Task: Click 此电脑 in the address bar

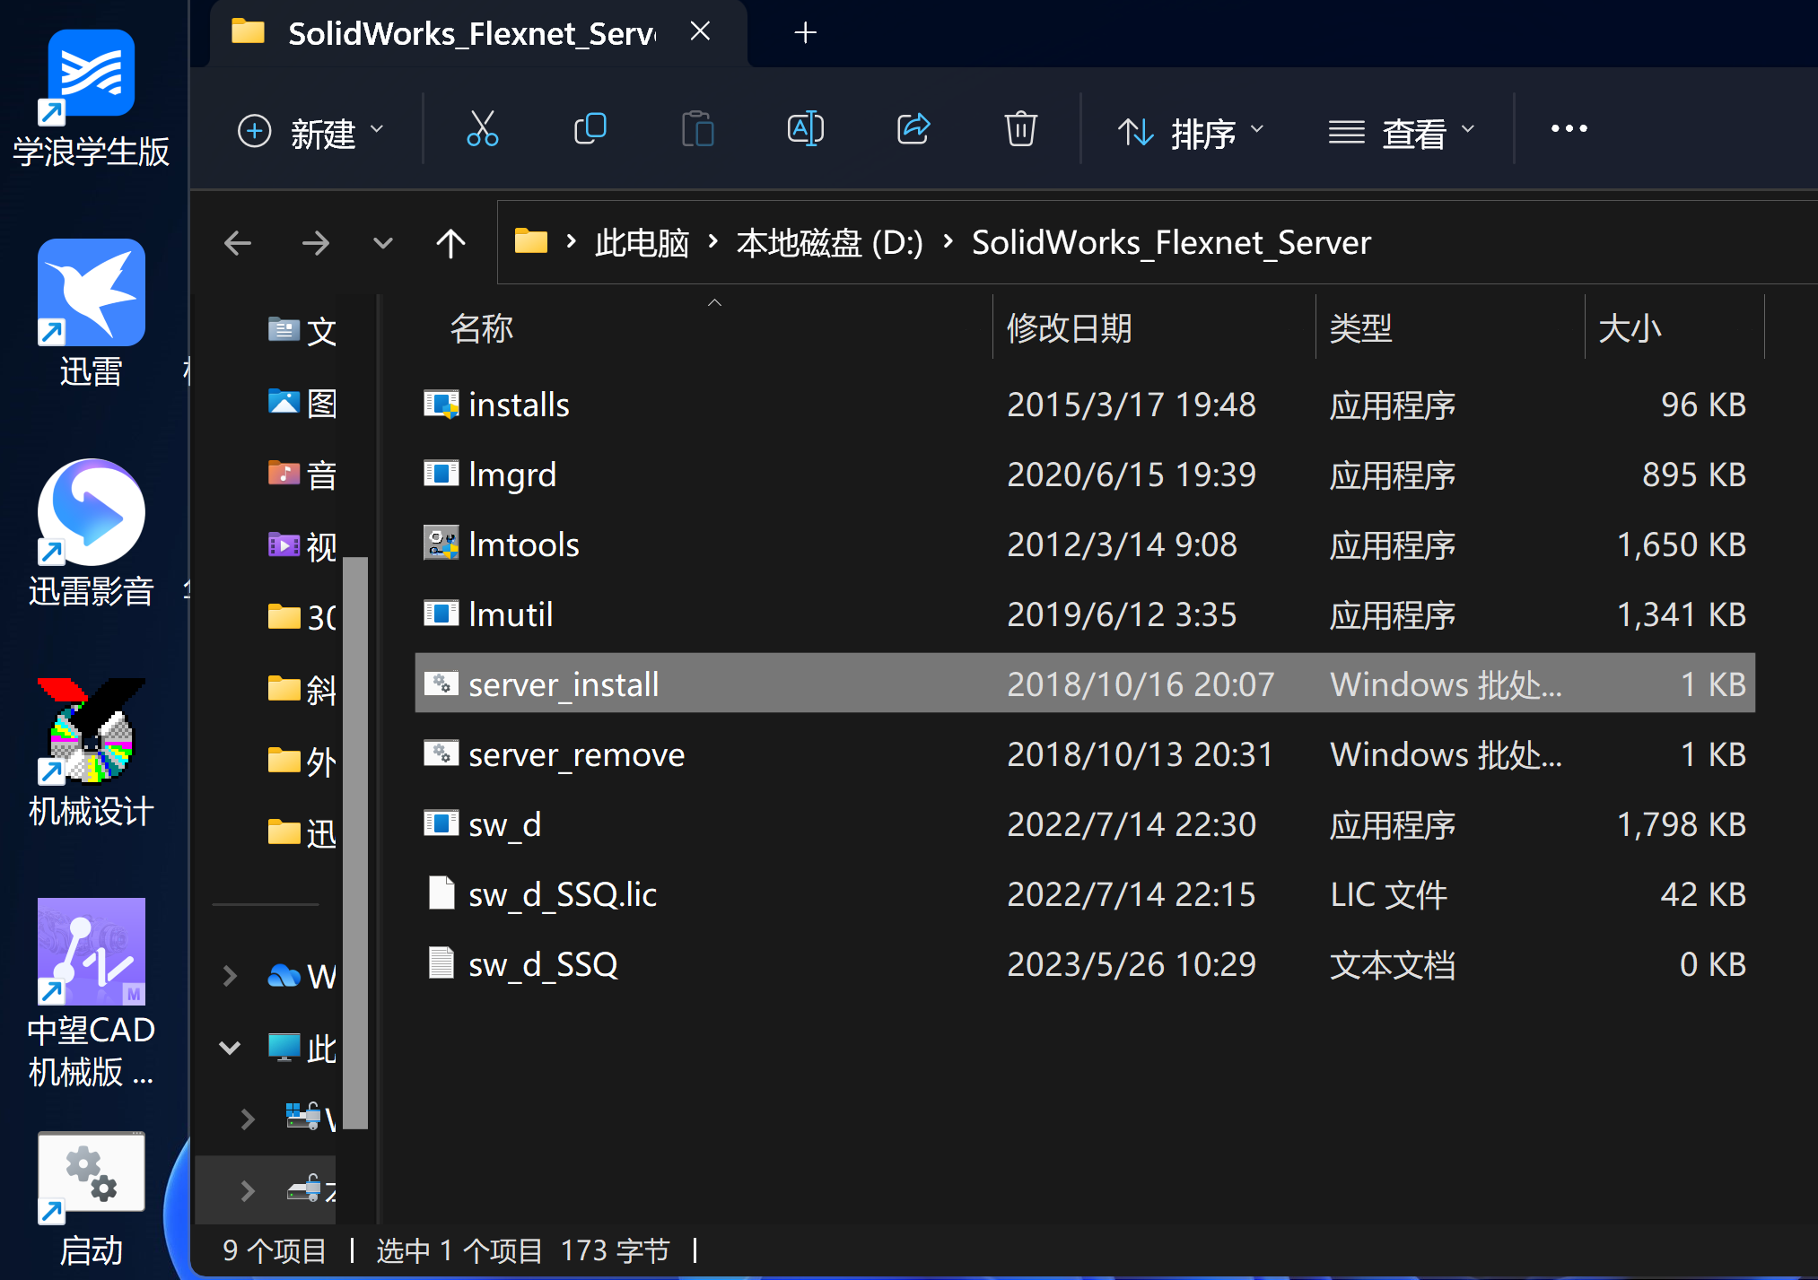Action: (x=642, y=243)
